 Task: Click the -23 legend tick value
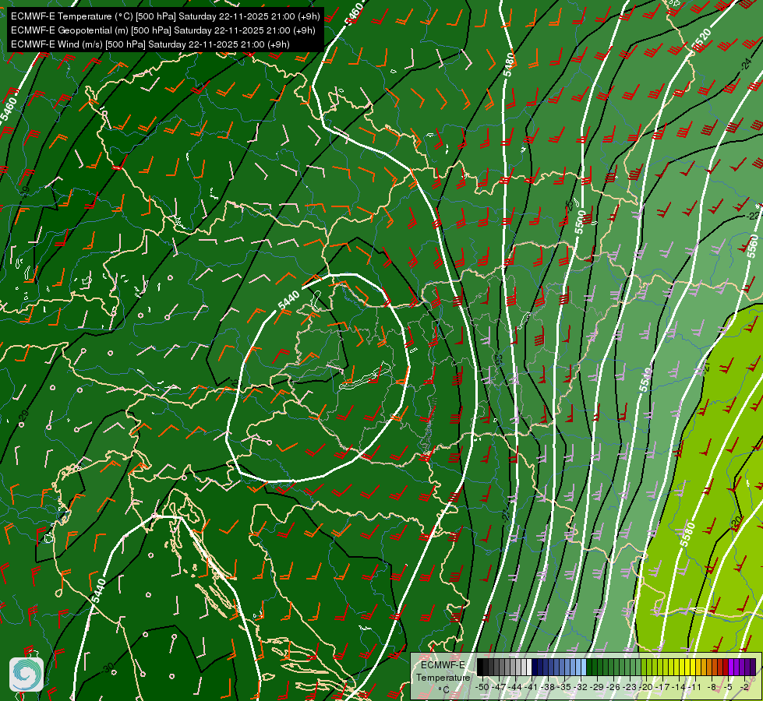pos(631,688)
